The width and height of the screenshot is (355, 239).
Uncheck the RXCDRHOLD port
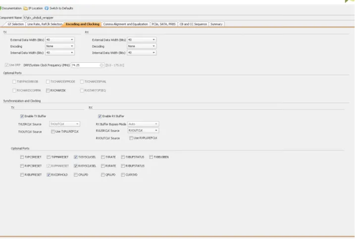[49, 175]
